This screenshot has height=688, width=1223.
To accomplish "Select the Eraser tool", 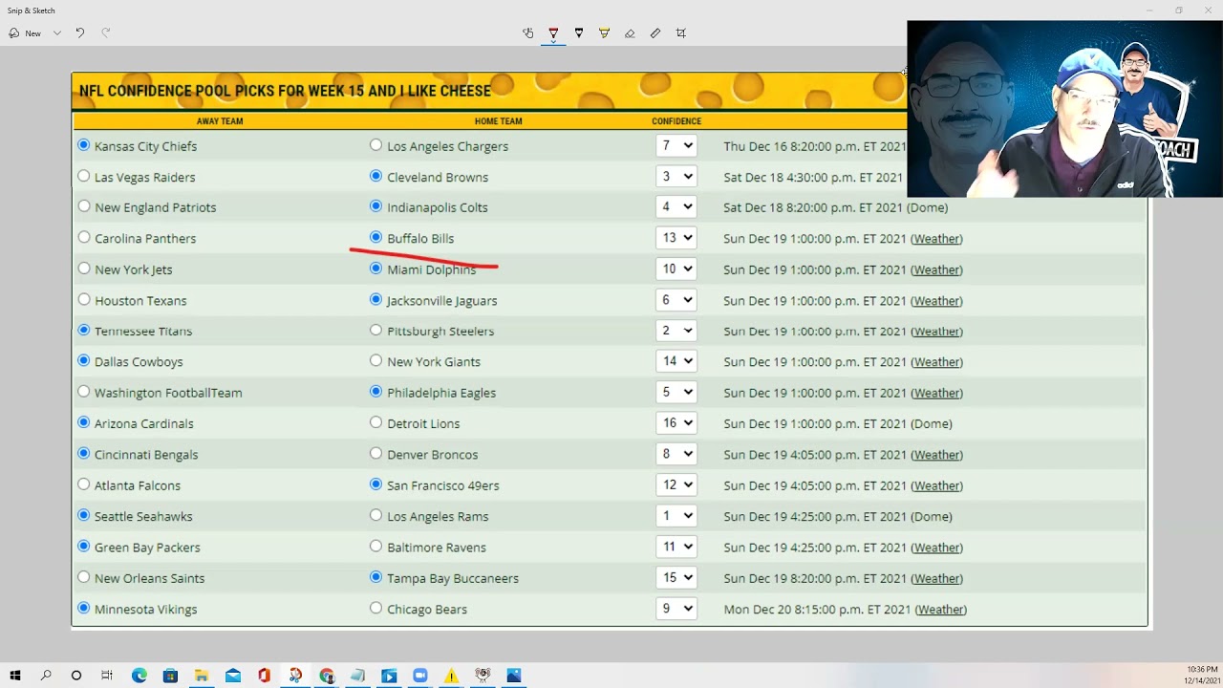I will tap(630, 32).
